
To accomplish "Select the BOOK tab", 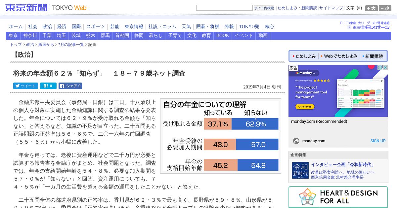I will [x=223, y=36].
